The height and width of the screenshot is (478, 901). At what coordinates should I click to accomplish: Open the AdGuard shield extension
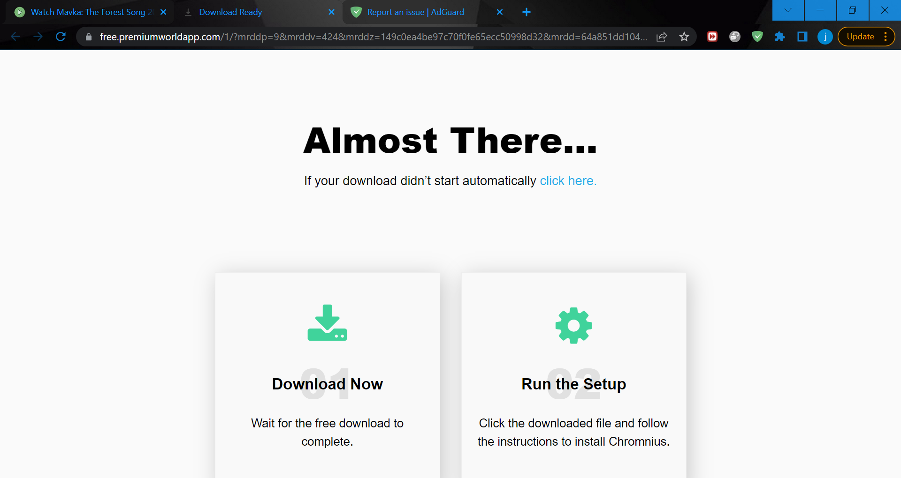click(757, 37)
